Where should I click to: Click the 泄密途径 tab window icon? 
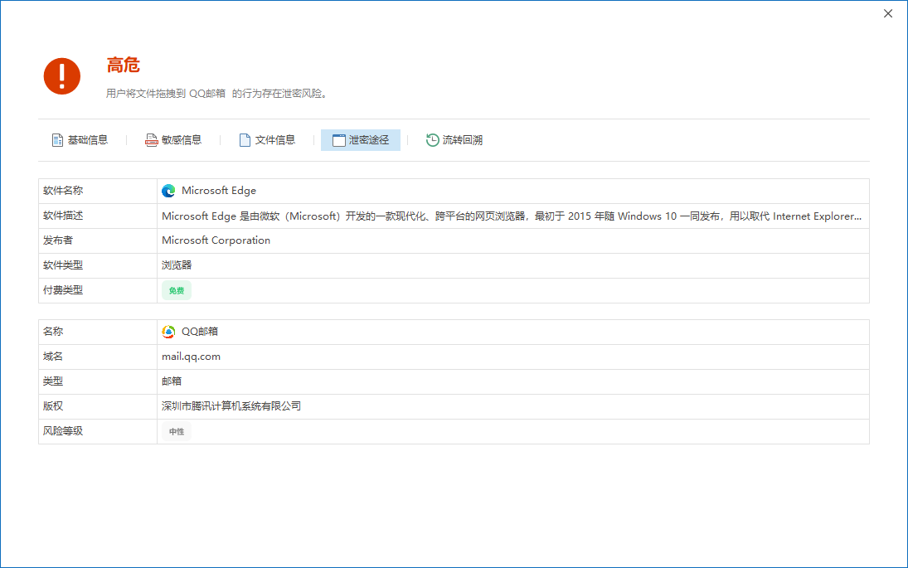(338, 140)
